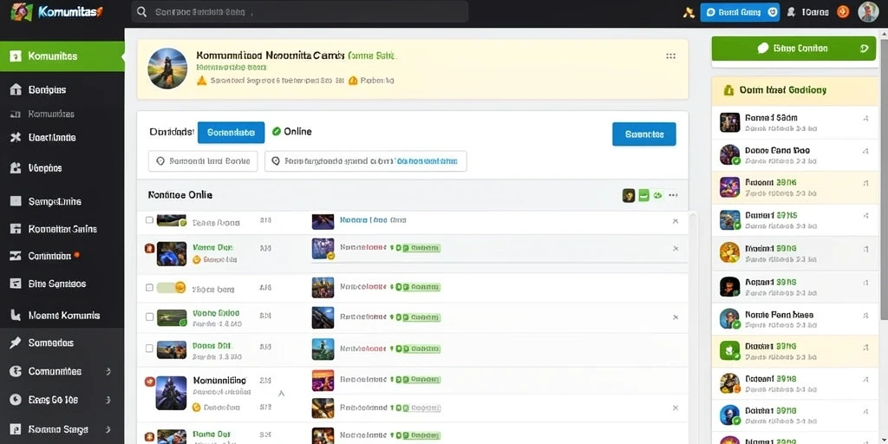The width and height of the screenshot is (888, 444).
Task: Select the green Komunitas tab in the sidebar
Action: coord(62,56)
